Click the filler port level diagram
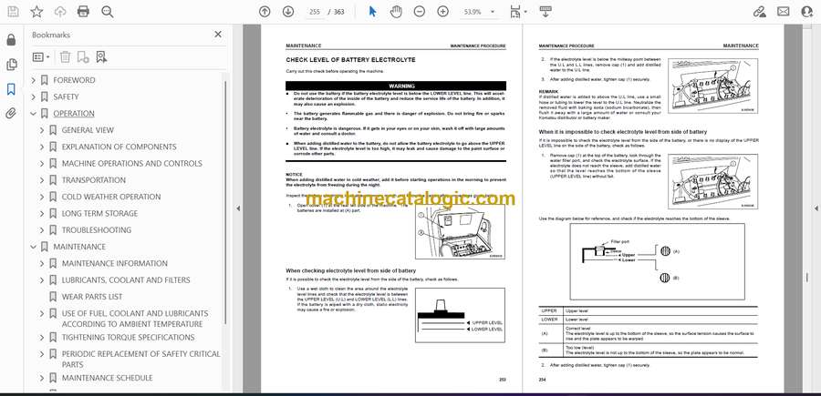This screenshot has width=821, height=396. (657, 262)
